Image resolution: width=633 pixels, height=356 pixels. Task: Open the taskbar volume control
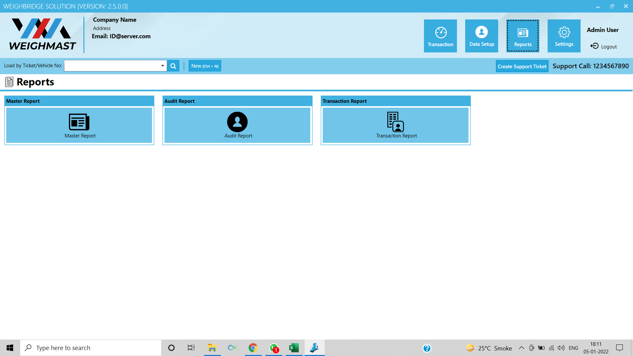tap(561, 348)
